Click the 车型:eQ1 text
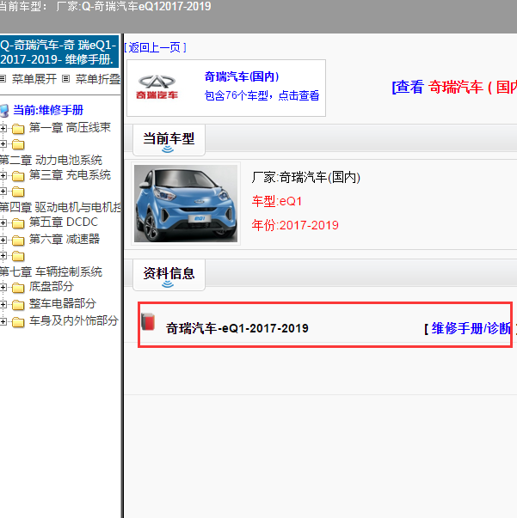Viewport: 517px width, 518px height. coord(277,201)
